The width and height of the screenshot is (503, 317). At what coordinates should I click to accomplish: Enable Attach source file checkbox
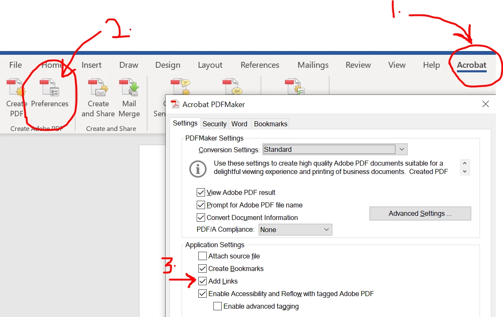(203, 256)
